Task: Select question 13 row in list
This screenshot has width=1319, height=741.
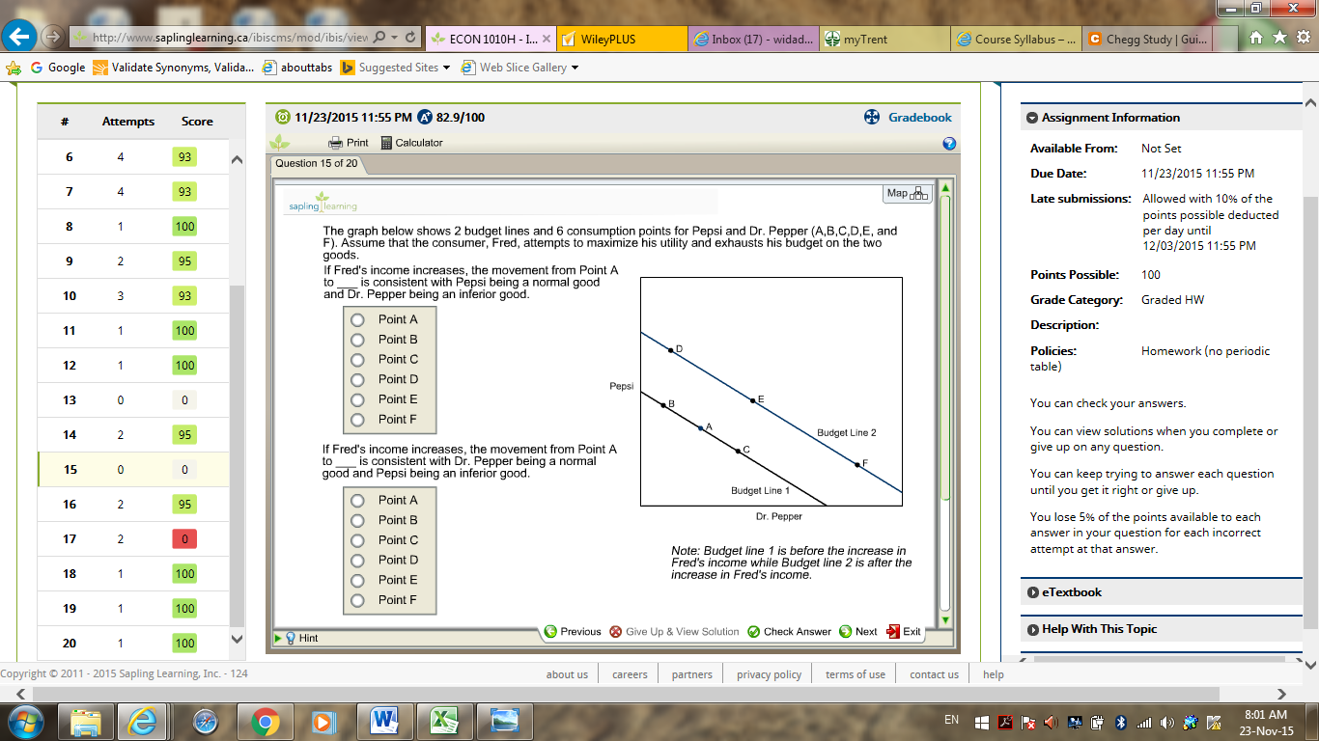Action: (133, 400)
